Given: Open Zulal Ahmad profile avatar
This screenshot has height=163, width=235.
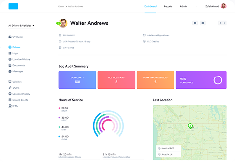Looking at the screenshot, I should click(223, 6).
